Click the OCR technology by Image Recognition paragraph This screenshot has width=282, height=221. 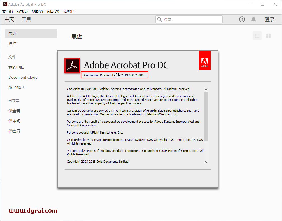[135, 141]
